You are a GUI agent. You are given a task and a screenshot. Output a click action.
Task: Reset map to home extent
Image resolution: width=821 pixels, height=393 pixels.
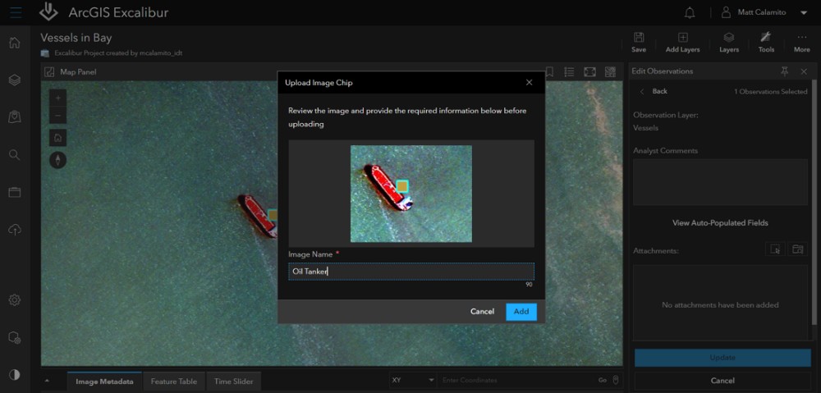coord(57,138)
